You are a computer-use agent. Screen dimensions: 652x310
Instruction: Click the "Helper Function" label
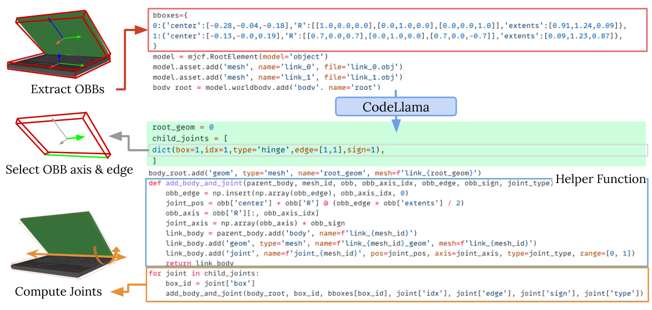point(600,180)
